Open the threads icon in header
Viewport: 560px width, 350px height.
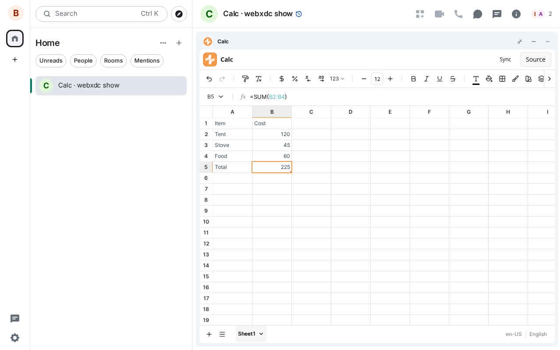coord(497,14)
